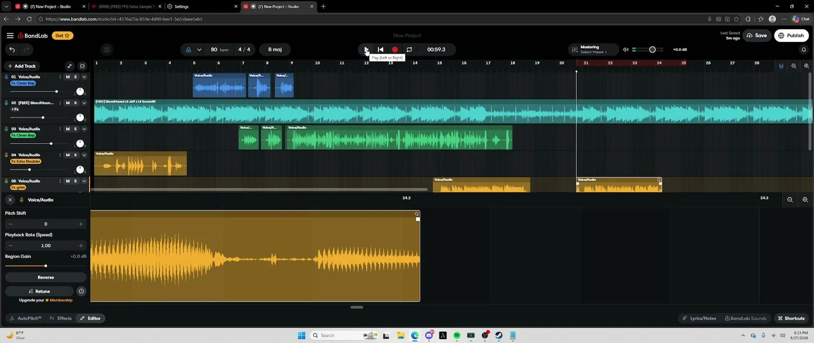This screenshot has width=814, height=343.
Task: Mute track 01 Voice/Audio
Action: click(68, 77)
